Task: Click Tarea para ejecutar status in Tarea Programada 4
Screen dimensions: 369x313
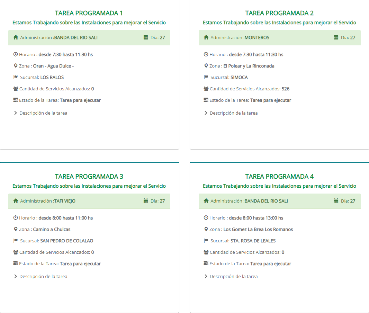Action: tap(271, 264)
